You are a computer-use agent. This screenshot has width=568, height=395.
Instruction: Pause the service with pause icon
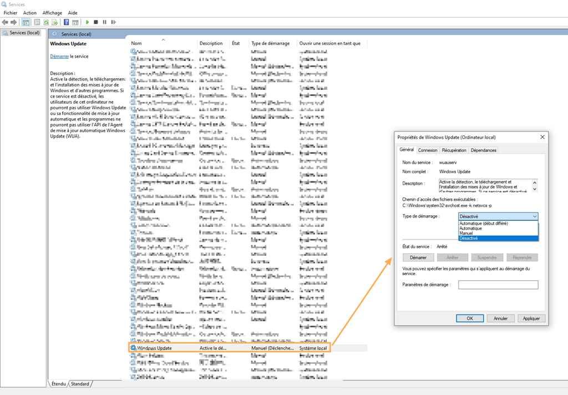(105, 22)
